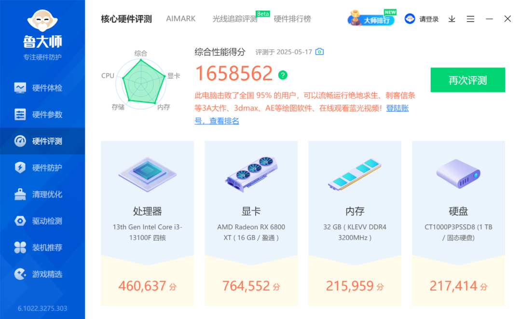Open the hamburger main menu
Image resolution: width=521 pixels, height=319 pixels.
(x=470, y=19)
